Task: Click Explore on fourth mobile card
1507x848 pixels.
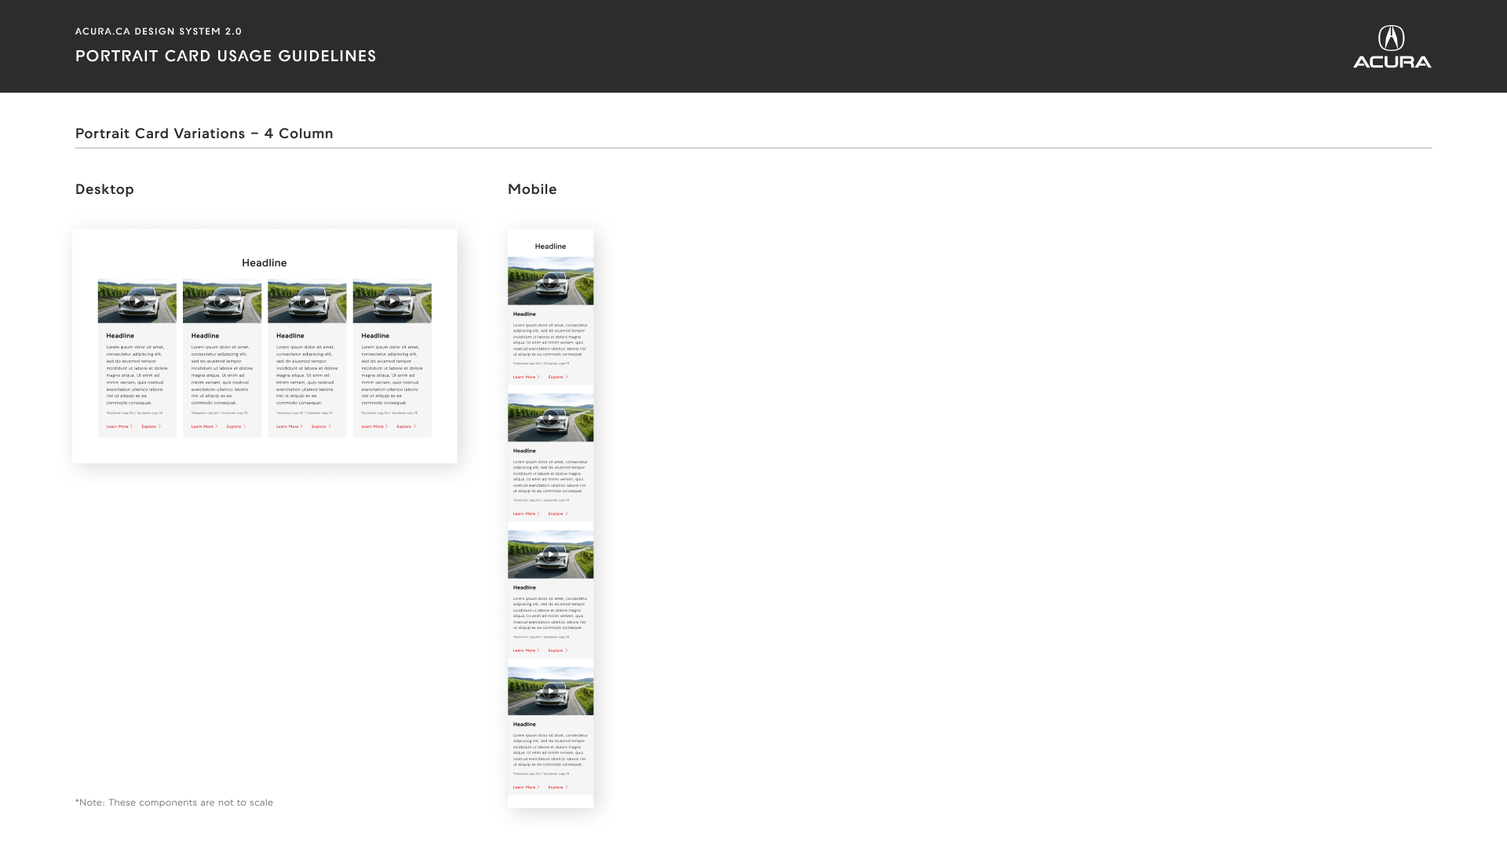Action: (x=558, y=787)
